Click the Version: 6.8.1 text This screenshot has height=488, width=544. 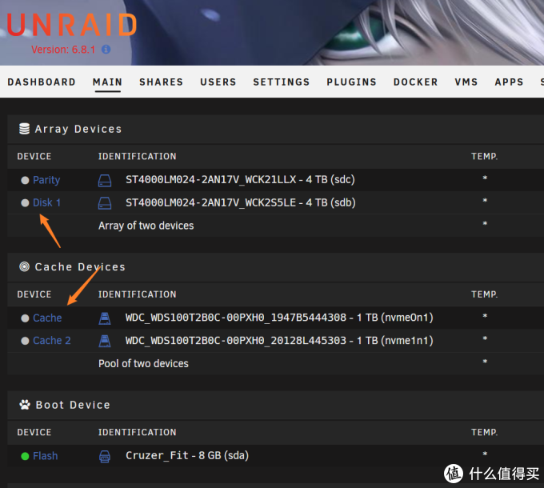(x=63, y=50)
